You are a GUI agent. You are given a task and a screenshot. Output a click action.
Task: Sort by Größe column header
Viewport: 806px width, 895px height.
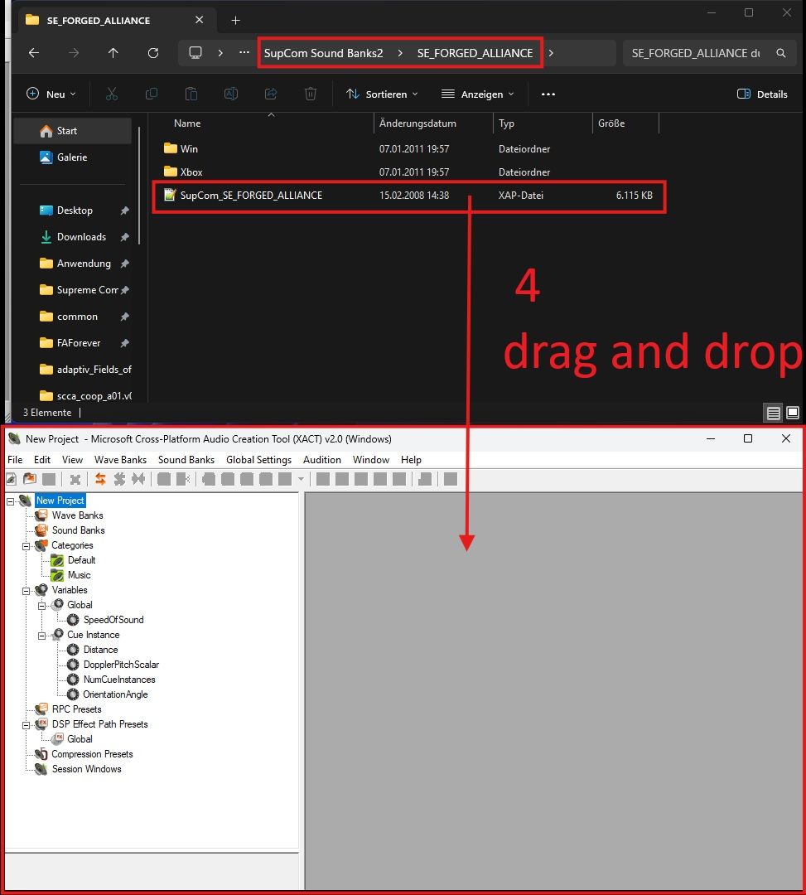pyautogui.click(x=625, y=123)
